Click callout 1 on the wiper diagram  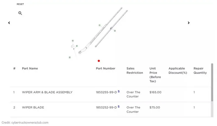100,25
